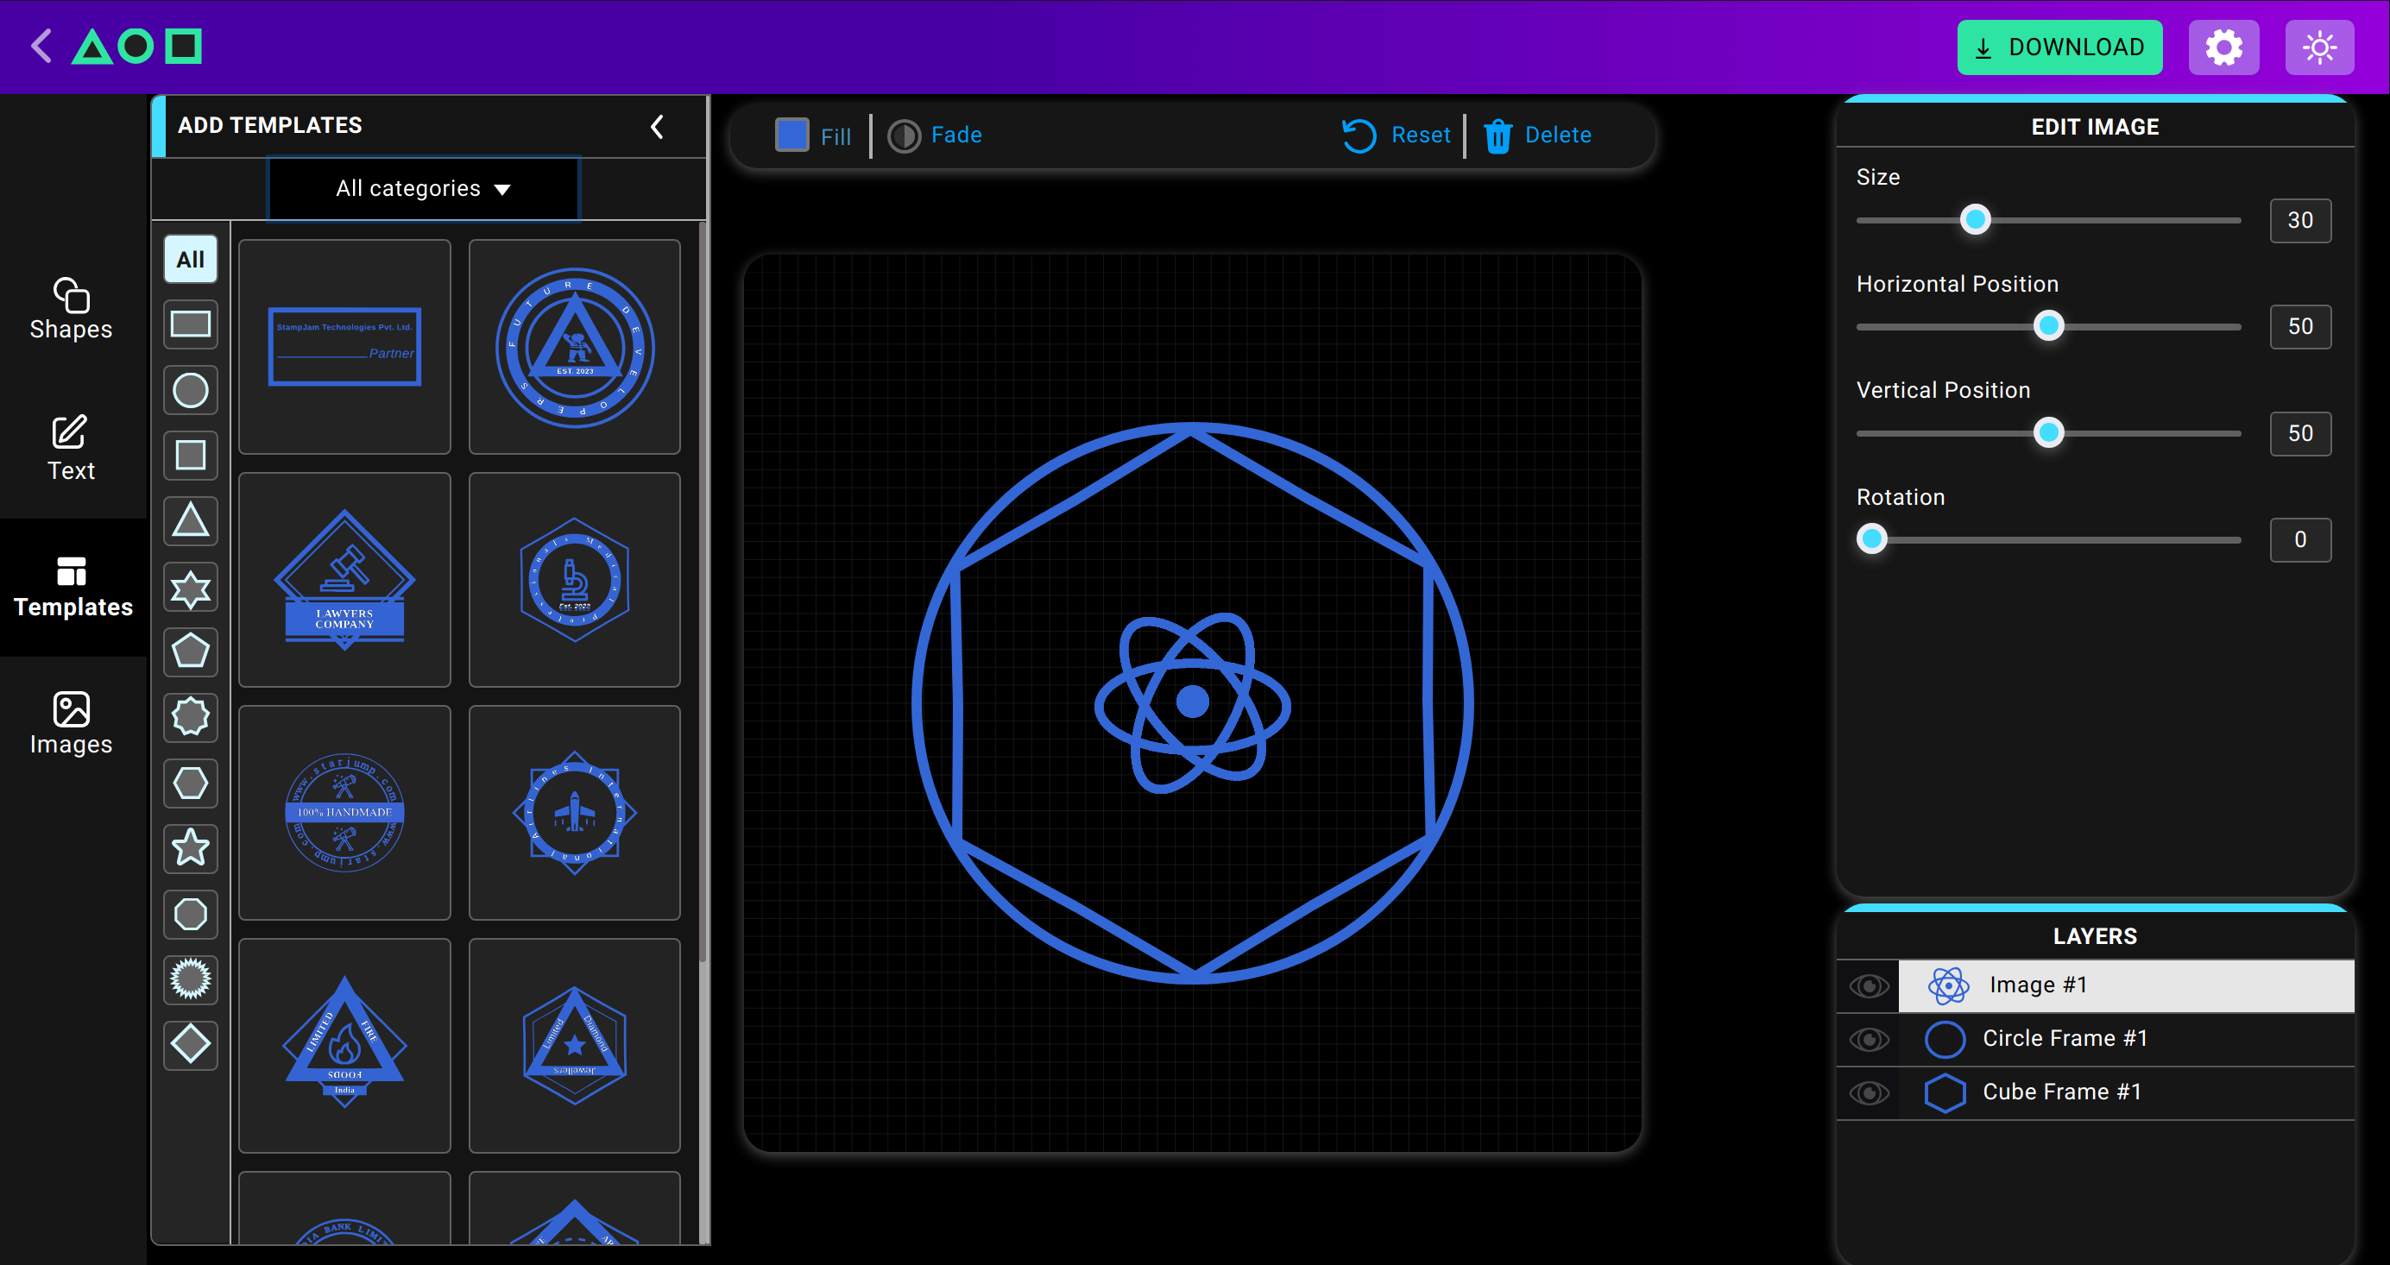Collapse the Add Templates panel
Viewport: 2390px width, 1265px height.
coord(657,126)
